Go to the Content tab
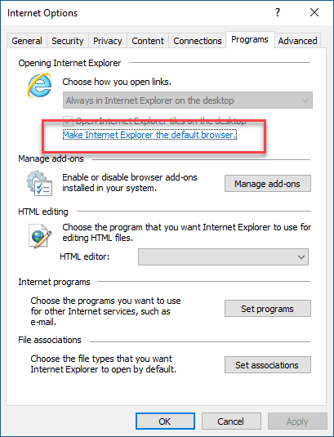This screenshot has width=334, height=437. point(148,41)
